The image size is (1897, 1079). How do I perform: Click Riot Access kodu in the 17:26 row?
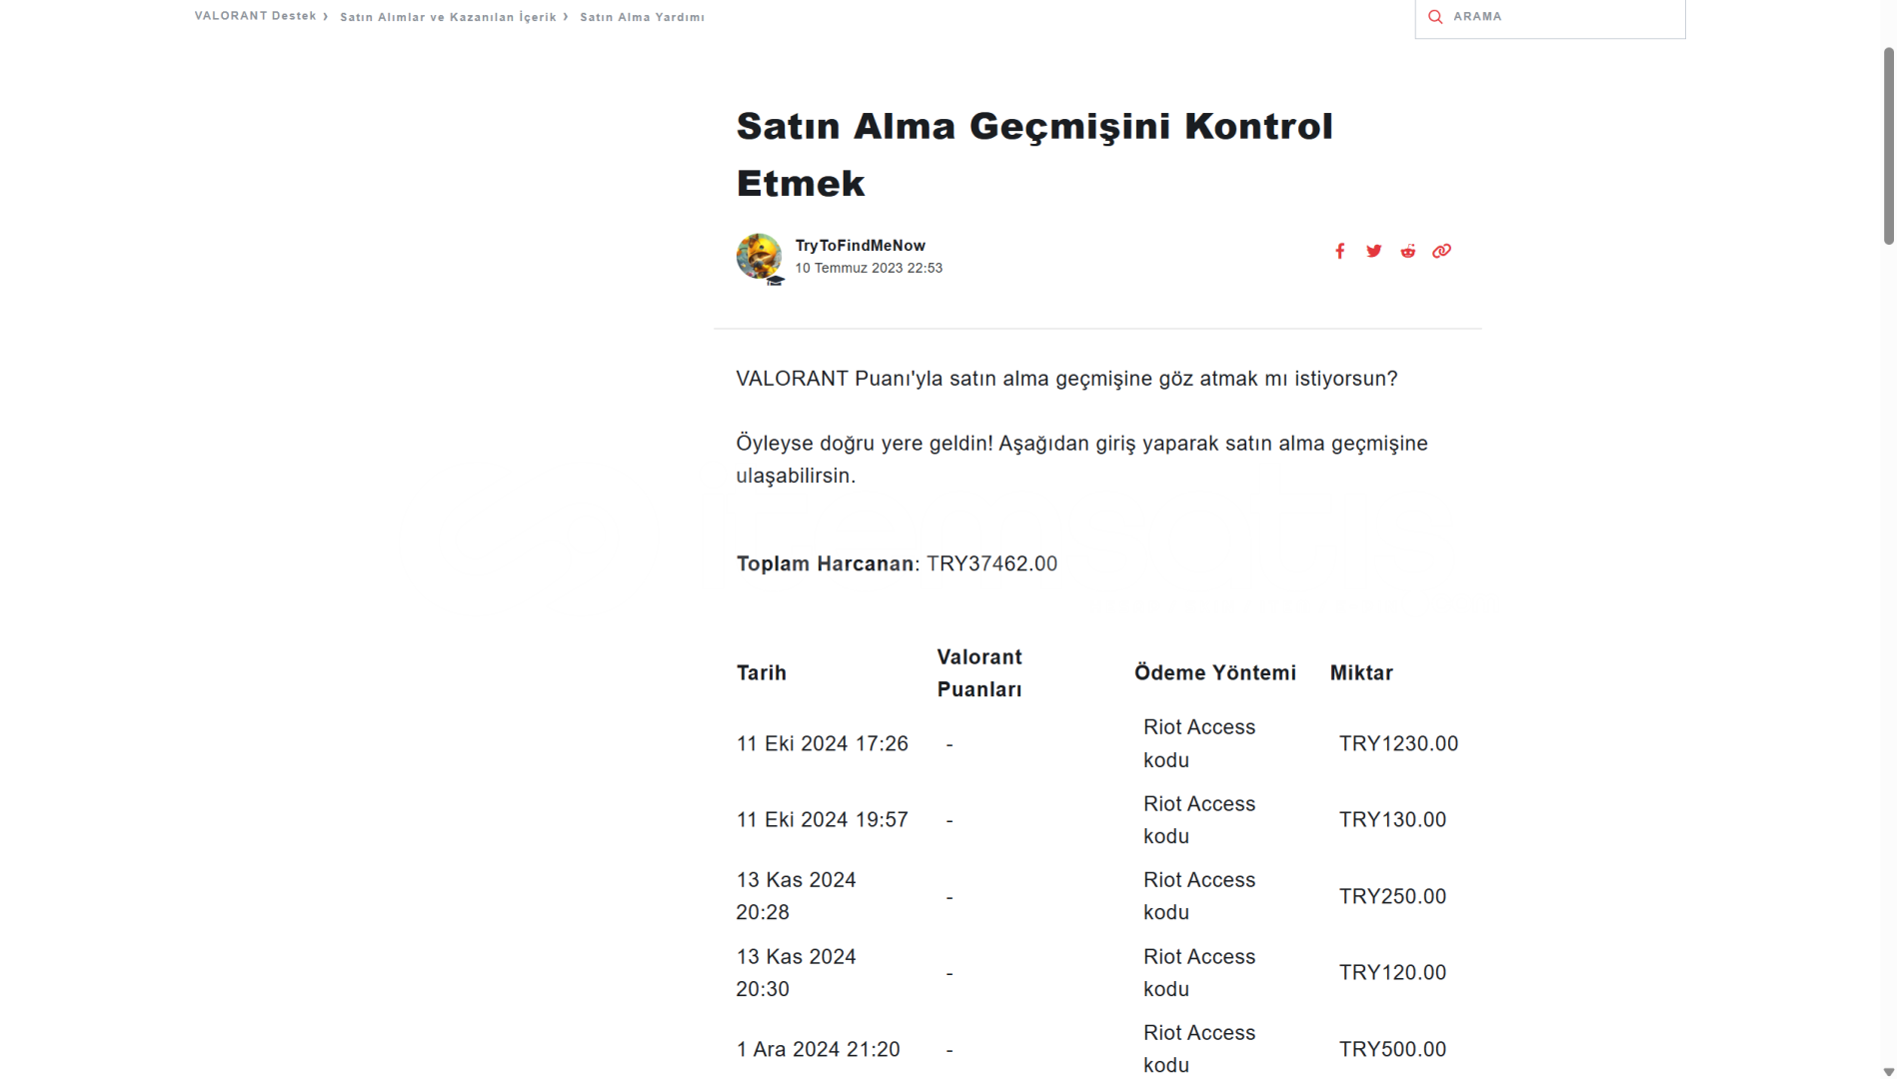[1199, 743]
